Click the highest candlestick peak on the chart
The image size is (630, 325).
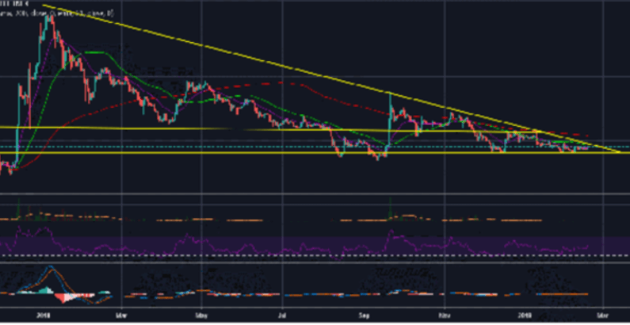[49, 17]
